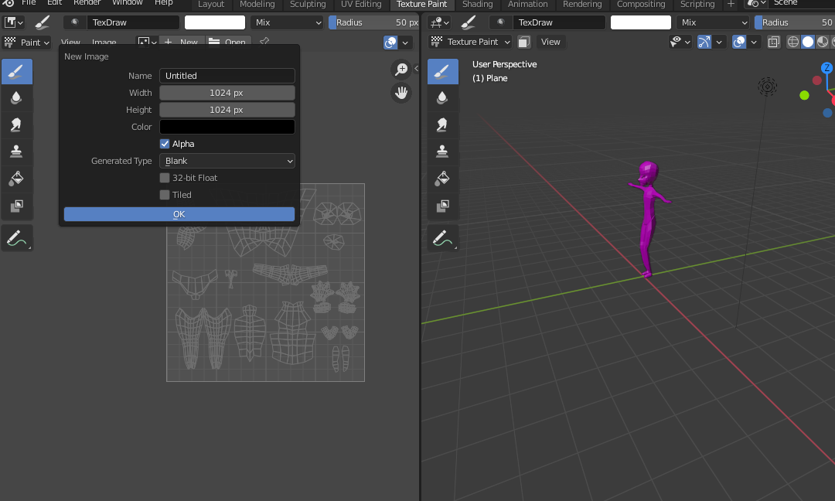Select Mask tool in image editor
Screen dimensions: 835x501
click(16, 206)
